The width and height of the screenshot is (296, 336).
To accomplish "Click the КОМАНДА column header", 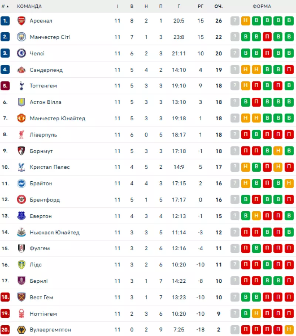I will [29, 6].
